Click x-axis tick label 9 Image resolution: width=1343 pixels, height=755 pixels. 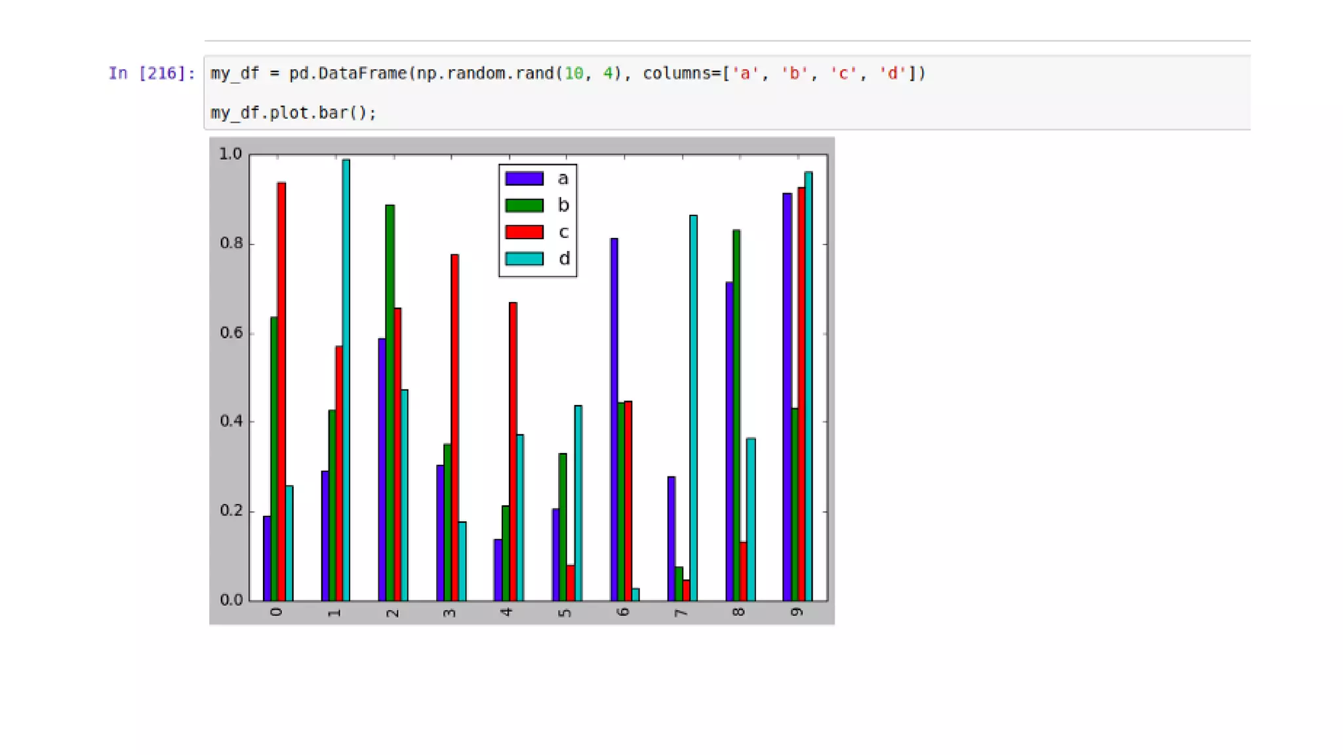pyautogui.click(x=797, y=612)
